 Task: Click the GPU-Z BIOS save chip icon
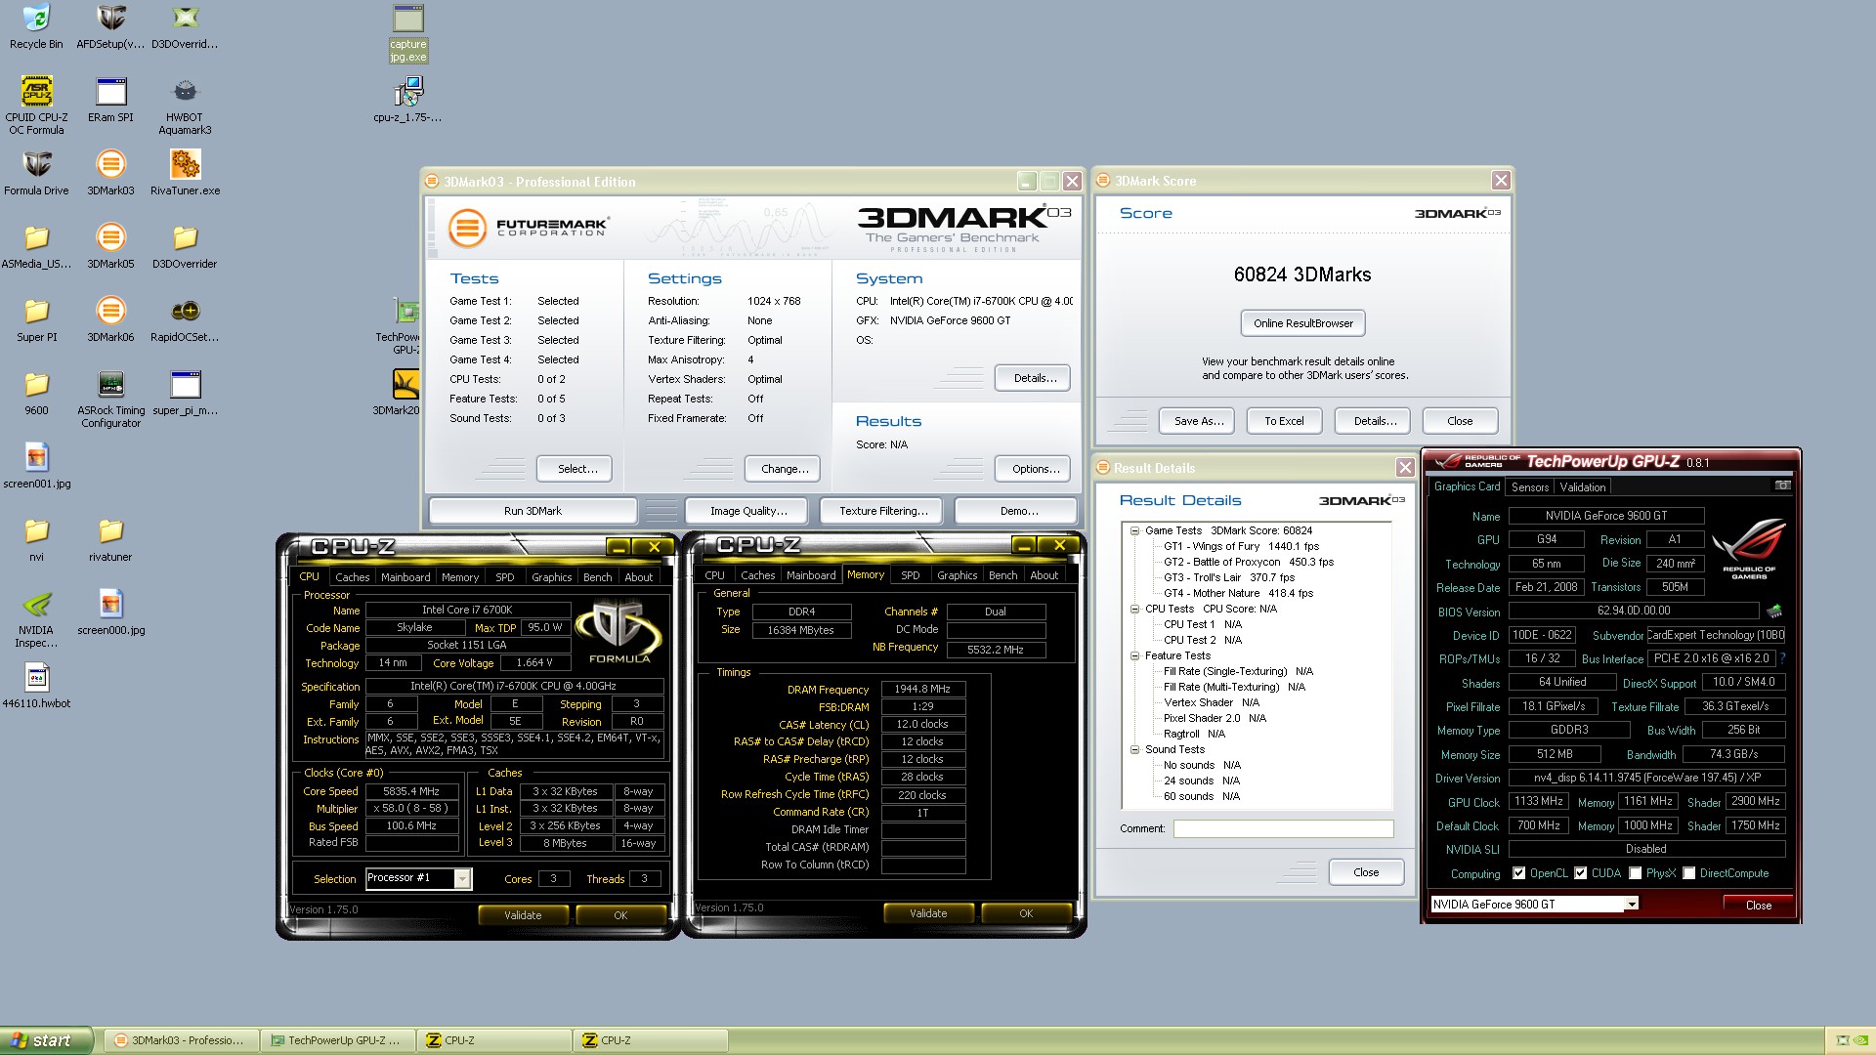coord(1774,612)
